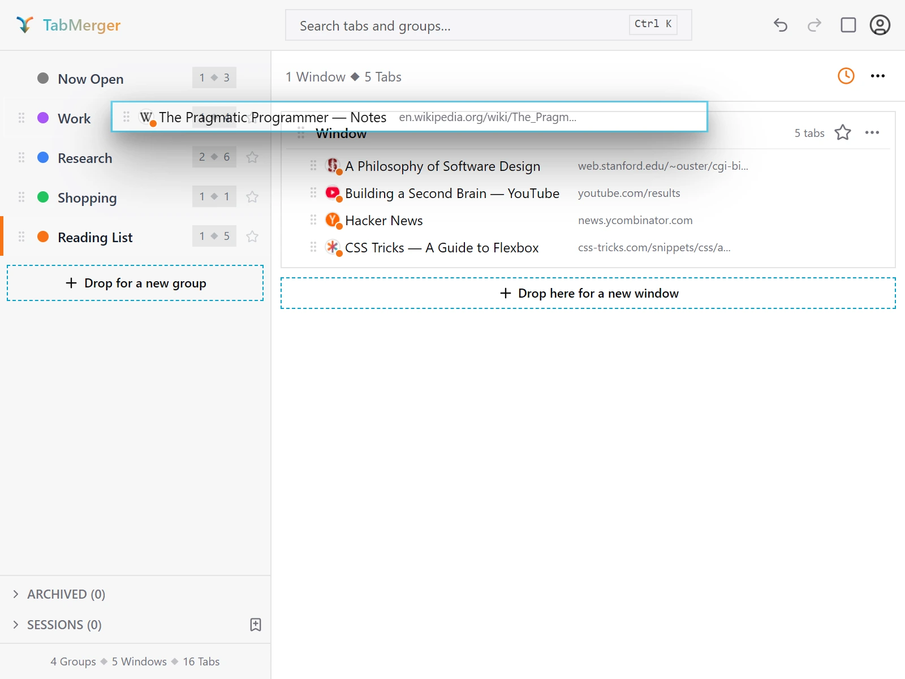Click Drop for a new group button
905x679 pixels.
click(135, 283)
